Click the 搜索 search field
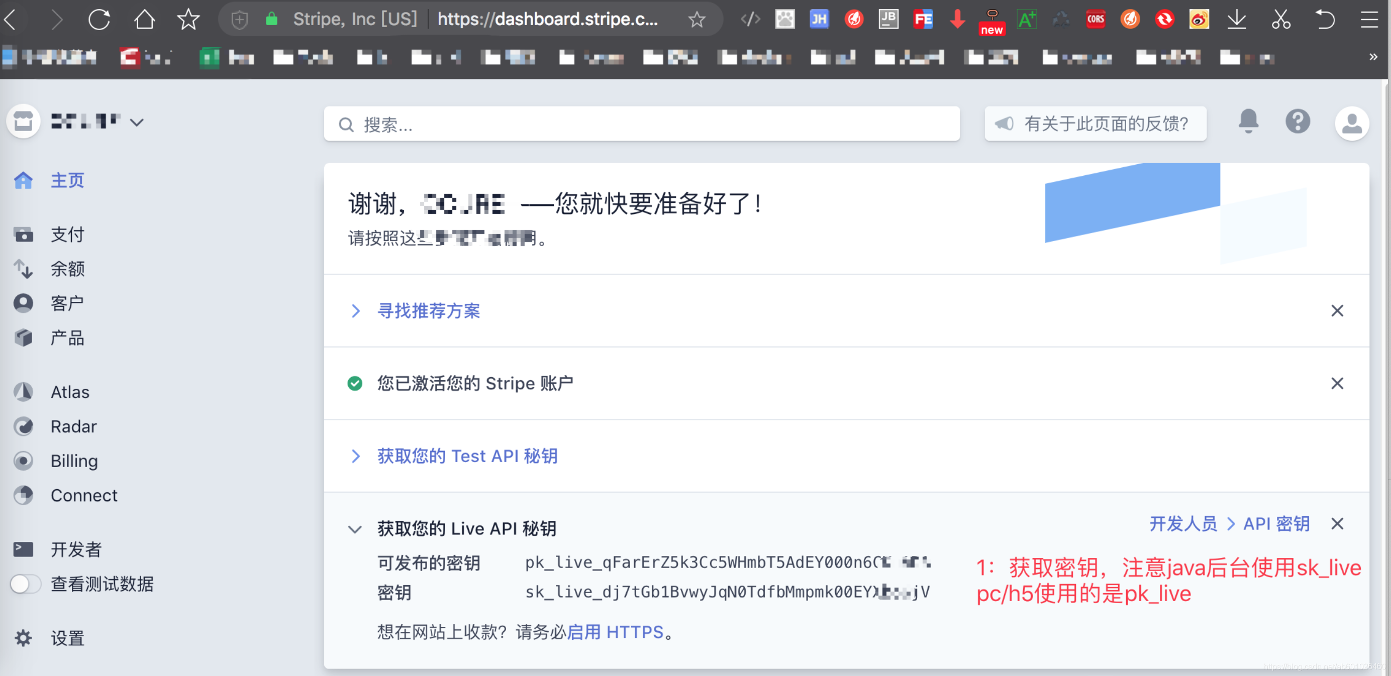The image size is (1391, 676). click(x=642, y=125)
